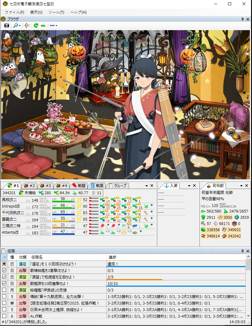Click the wrench icon on 蒼龍改二 row
Screen dimensions: 252x326
tap(145, 219)
